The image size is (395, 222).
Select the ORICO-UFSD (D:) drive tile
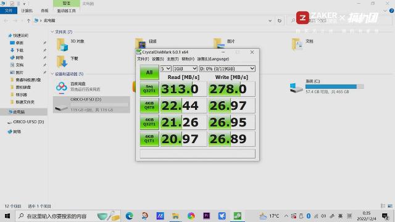click(91, 104)
